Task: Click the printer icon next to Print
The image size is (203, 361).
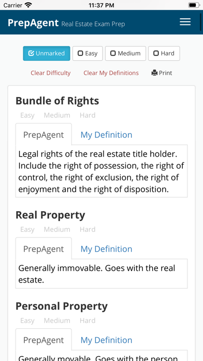Action: pyautogui.click(x=154, y=73)
